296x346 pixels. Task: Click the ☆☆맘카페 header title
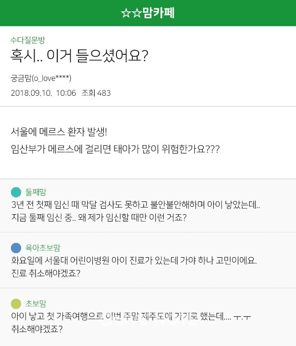coord(148,13)
